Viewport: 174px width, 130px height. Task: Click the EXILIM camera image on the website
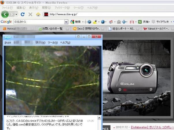tap(132, 78)
